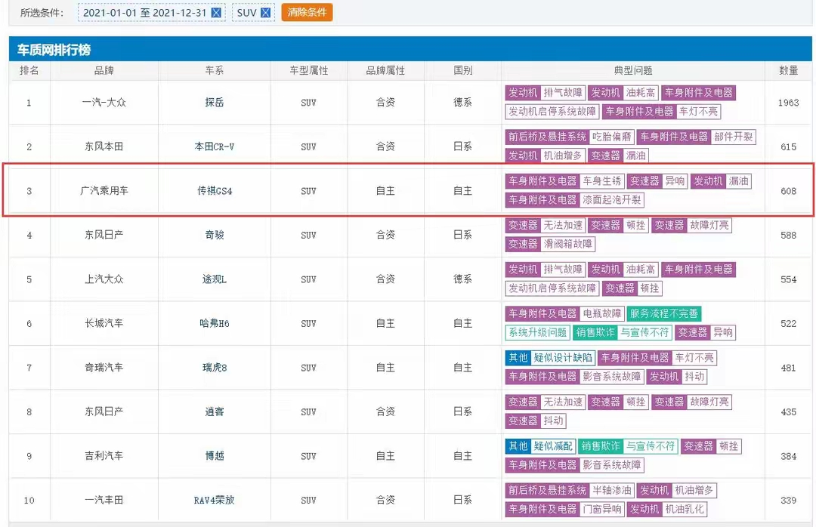Click 机油增多 tag in CR-V row
This screenshot has height=527, width=816.
pos(563,156)
